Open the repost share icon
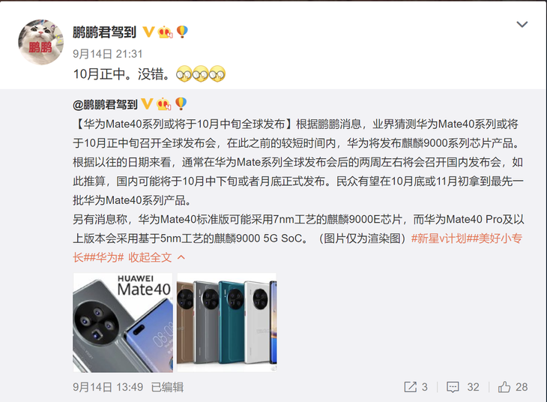The height and width of the screenshot is (402, 547). click(411, 387)
